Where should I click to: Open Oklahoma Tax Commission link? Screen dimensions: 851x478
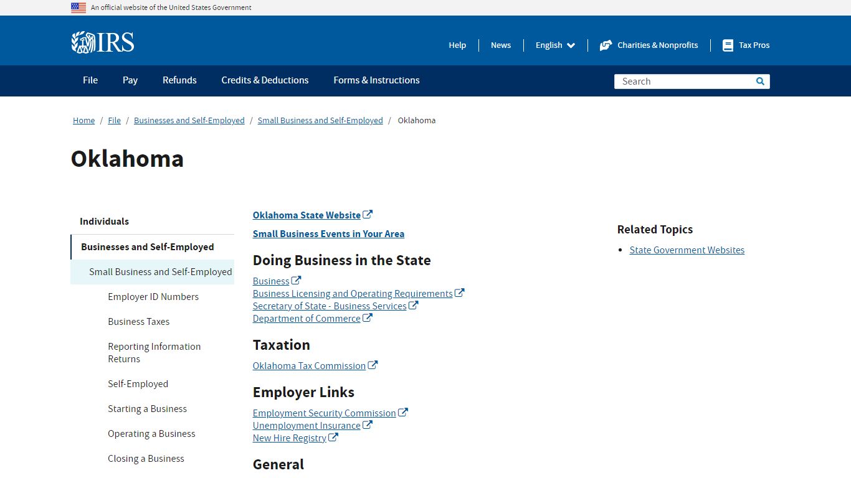coord(309,366)
